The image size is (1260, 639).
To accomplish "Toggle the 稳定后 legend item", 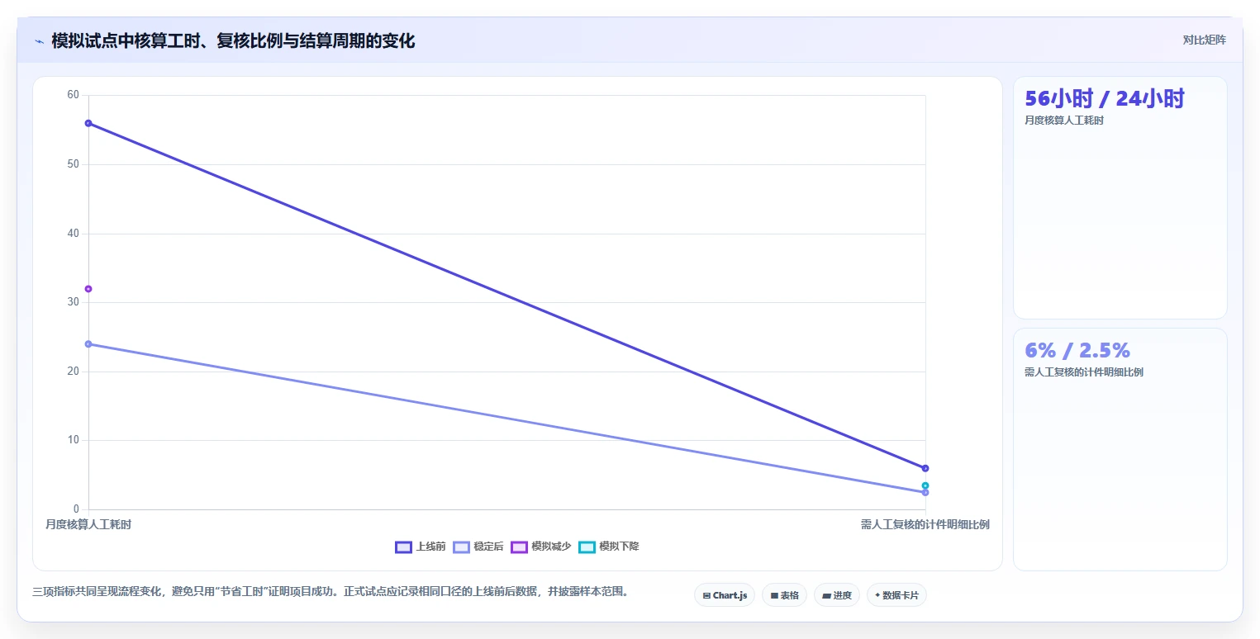I will click(x=478, y=547).
